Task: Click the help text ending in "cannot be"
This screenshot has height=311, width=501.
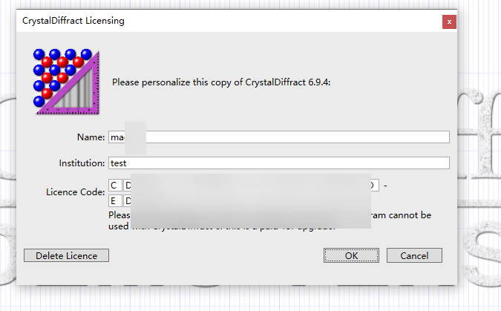Action: [401, 215]
